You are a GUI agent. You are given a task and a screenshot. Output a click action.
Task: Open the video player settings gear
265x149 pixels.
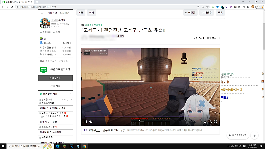205,122
